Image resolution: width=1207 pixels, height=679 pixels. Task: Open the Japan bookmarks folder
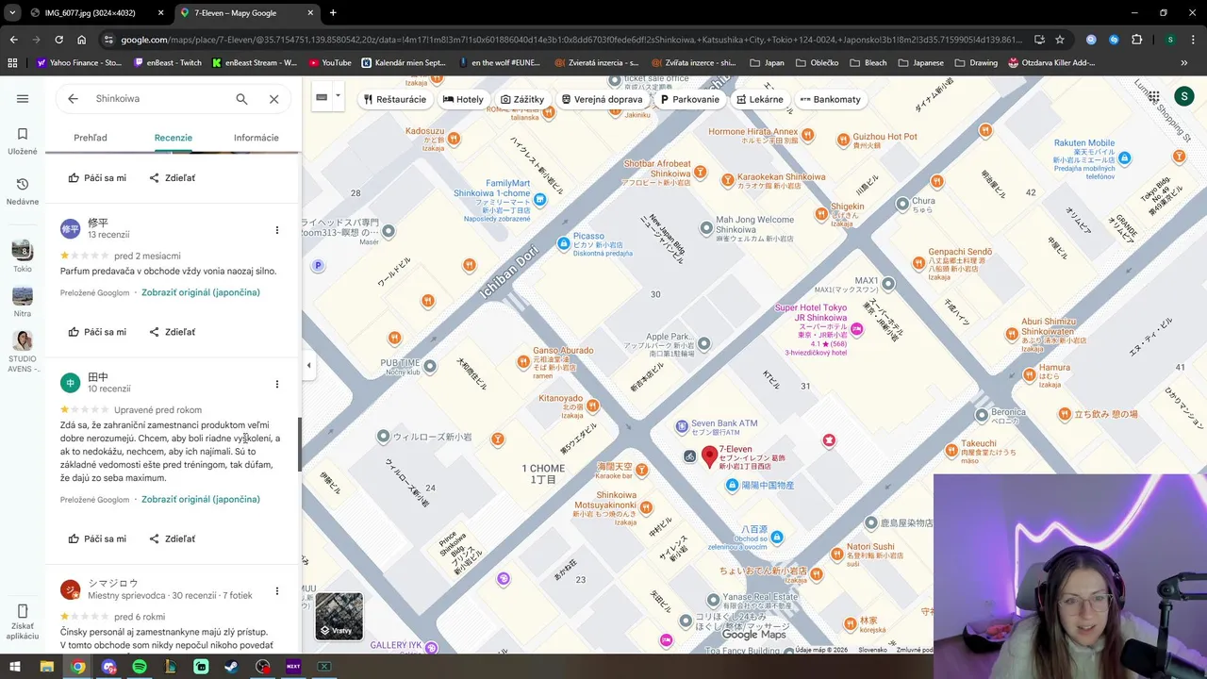point(767,63)
